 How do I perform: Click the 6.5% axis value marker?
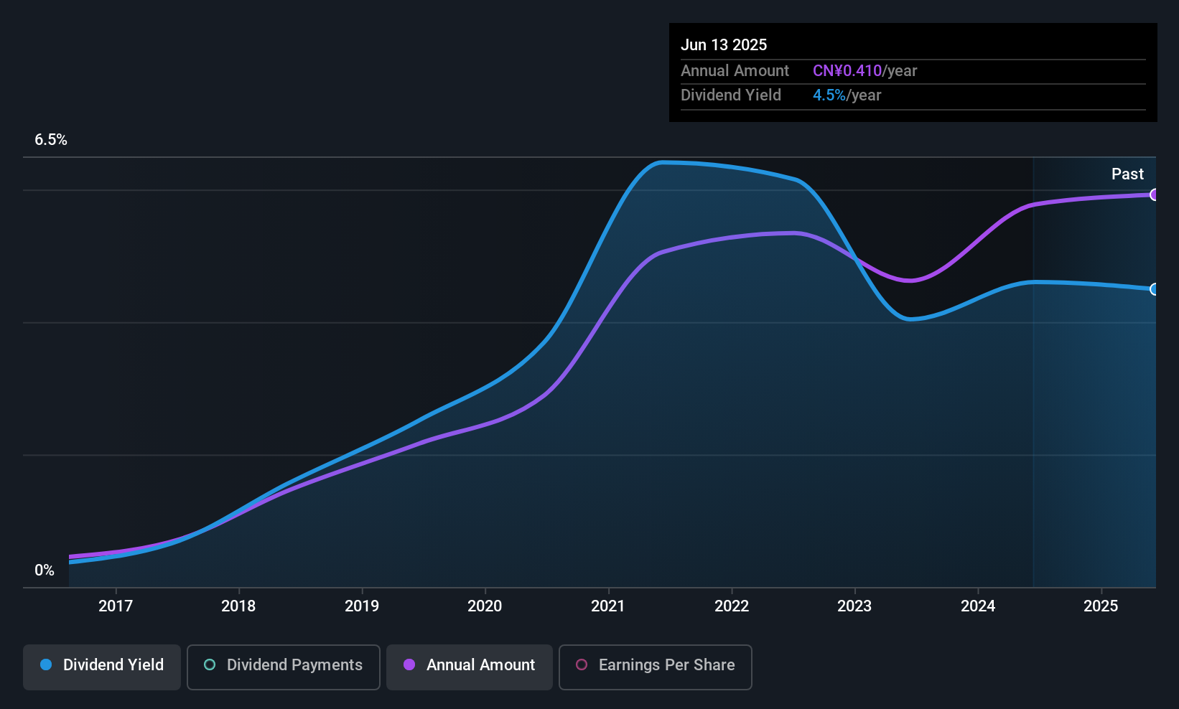coord(51,140)
